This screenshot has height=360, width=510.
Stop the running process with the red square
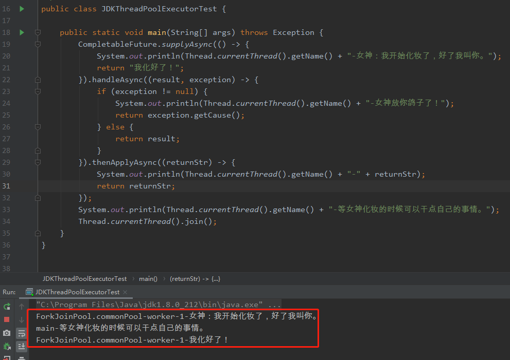point(7,320)
